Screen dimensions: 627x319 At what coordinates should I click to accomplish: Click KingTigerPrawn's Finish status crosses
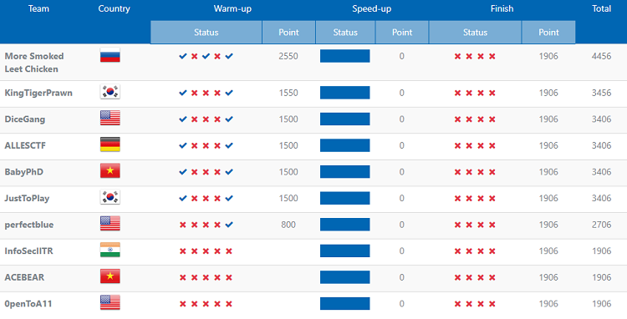click(x=475, y=93)
